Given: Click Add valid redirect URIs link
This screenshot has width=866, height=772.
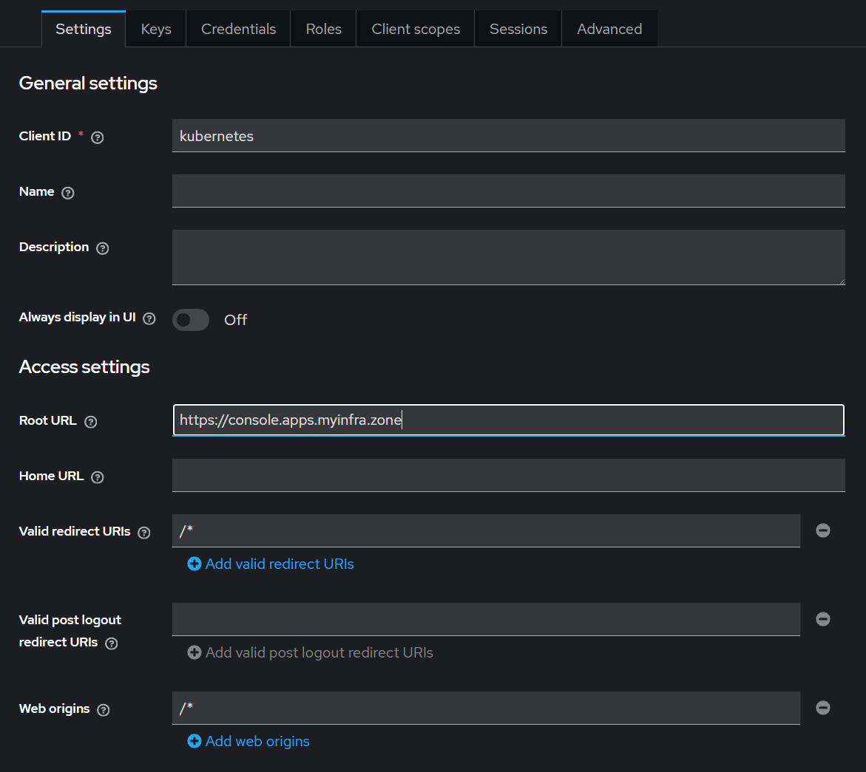Looking at the screenshot, I should 271,564.
